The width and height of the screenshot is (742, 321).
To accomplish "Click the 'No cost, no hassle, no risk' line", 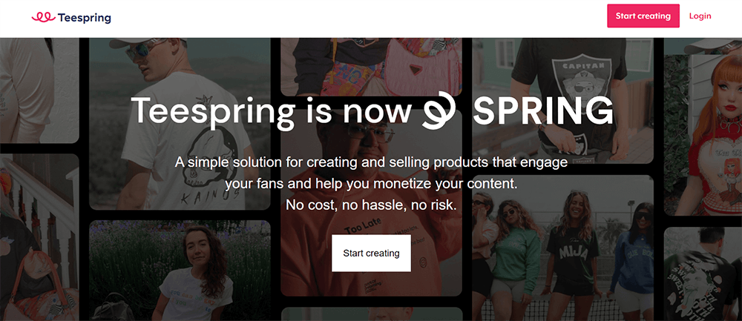I will [x=371, y=205].
